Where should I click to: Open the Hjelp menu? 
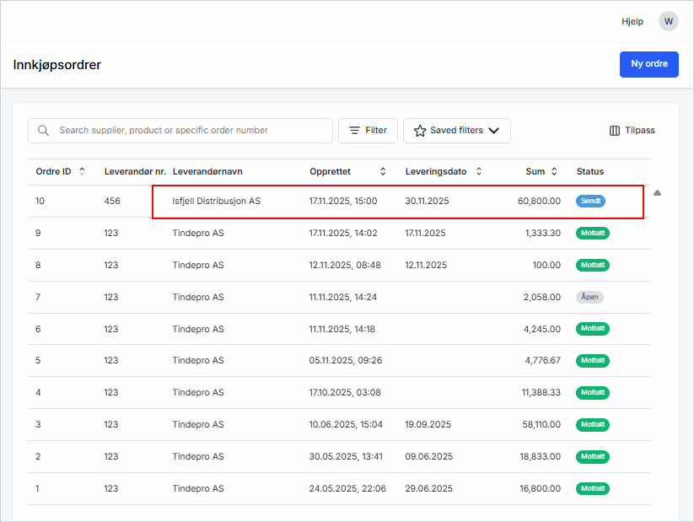point(632,22)
